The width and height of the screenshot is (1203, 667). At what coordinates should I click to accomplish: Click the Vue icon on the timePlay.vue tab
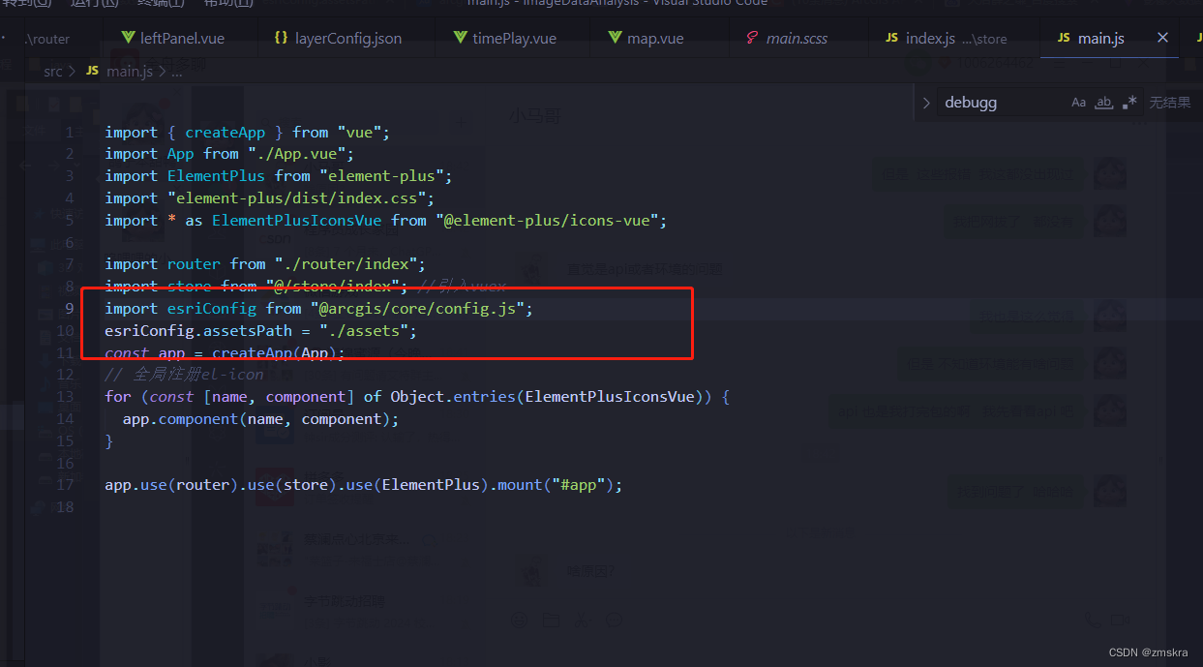click(x=459, y=38)
